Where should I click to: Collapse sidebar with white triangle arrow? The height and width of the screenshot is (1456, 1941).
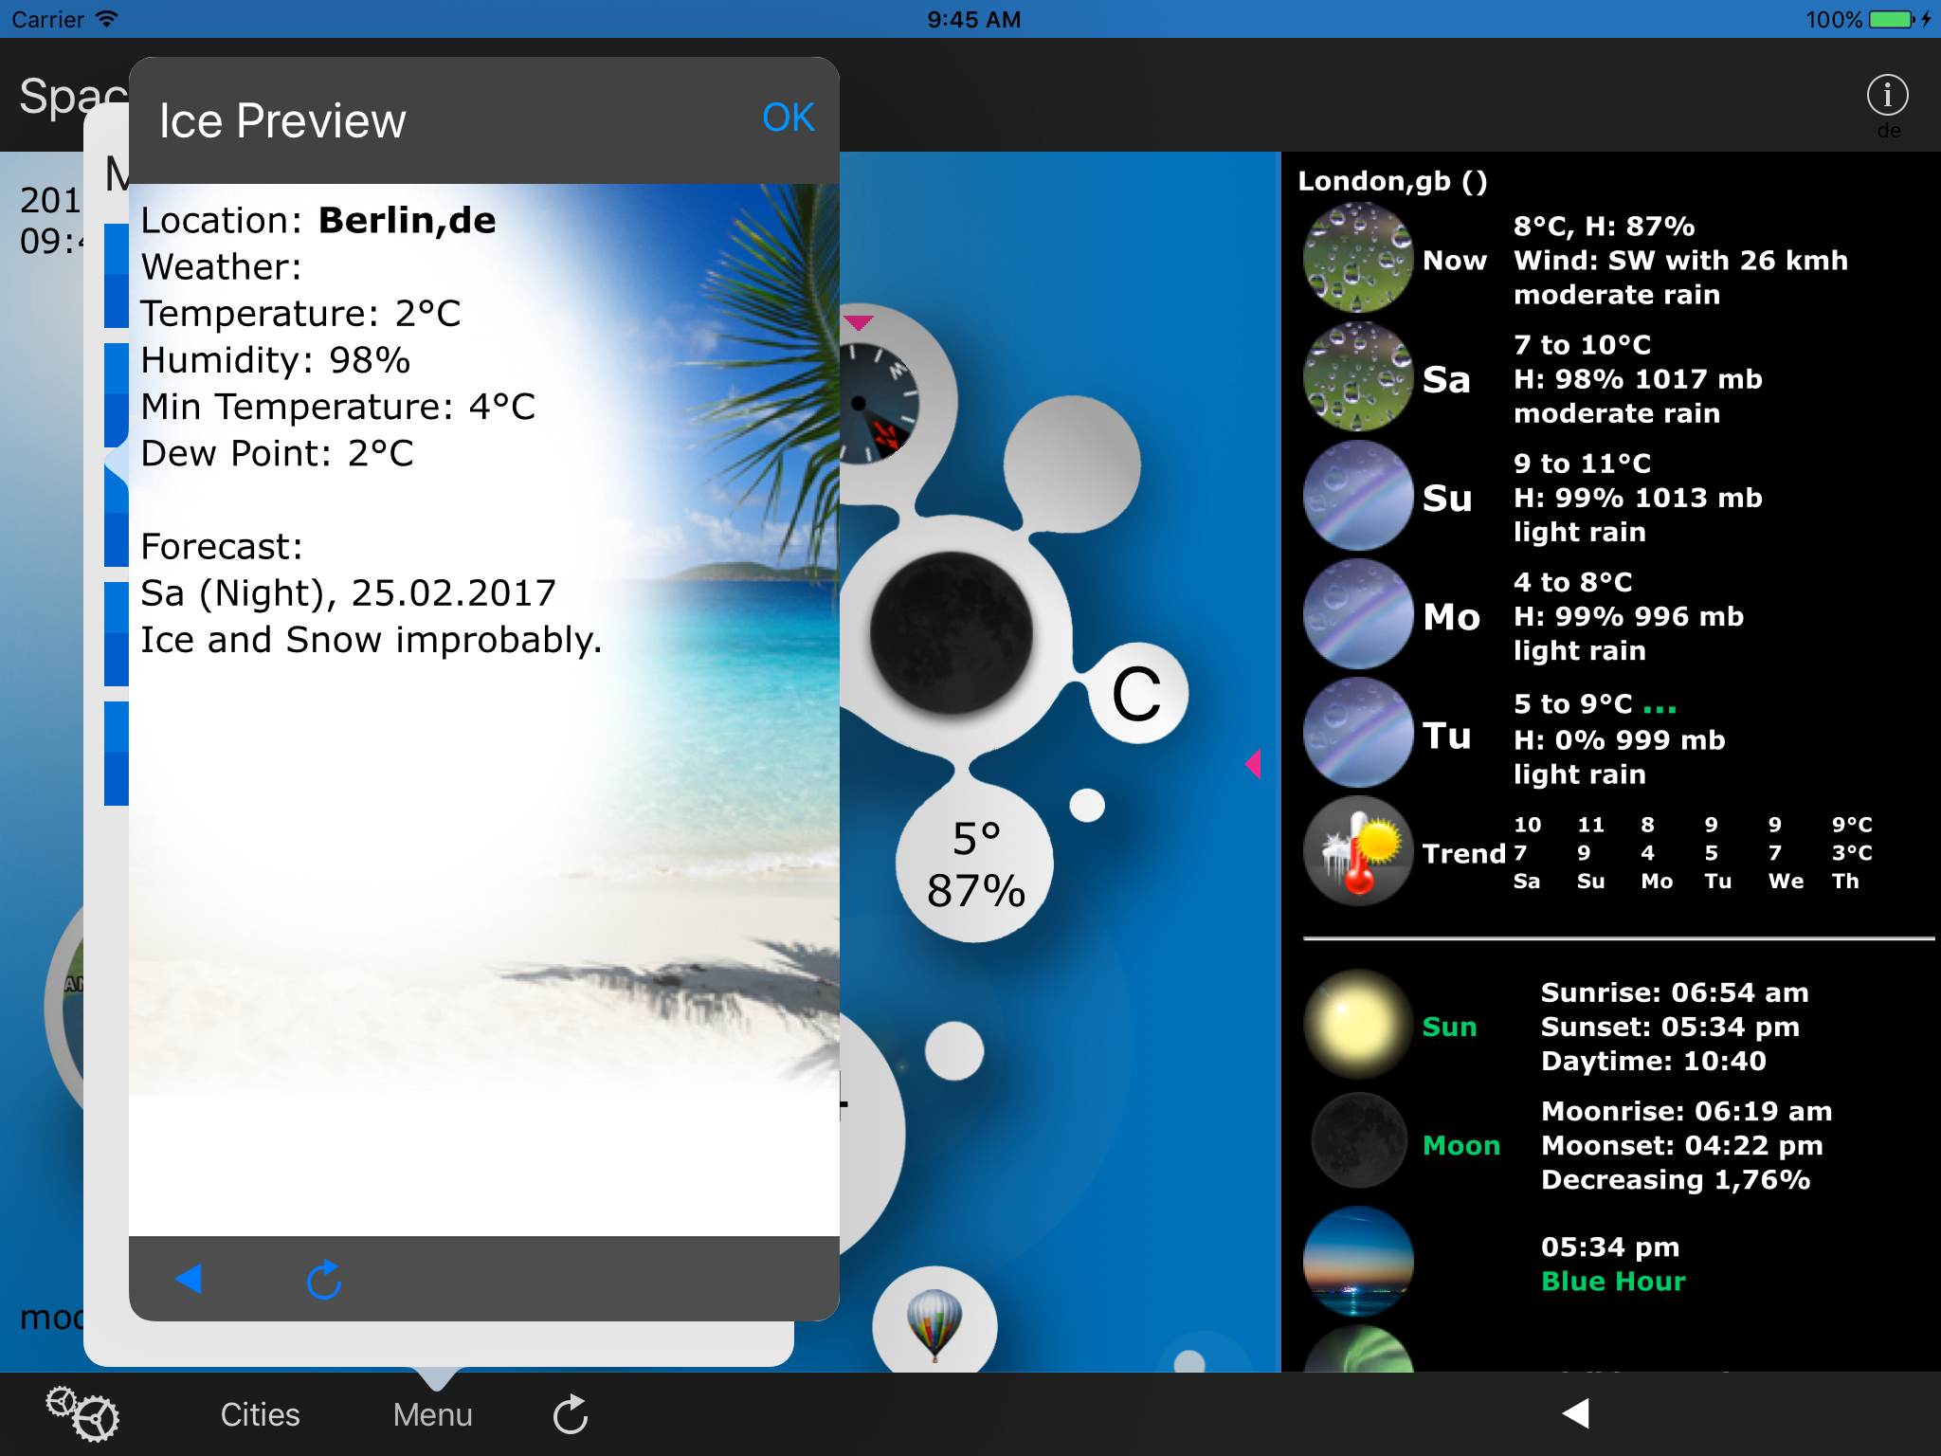click(x=1576, y=1412)
